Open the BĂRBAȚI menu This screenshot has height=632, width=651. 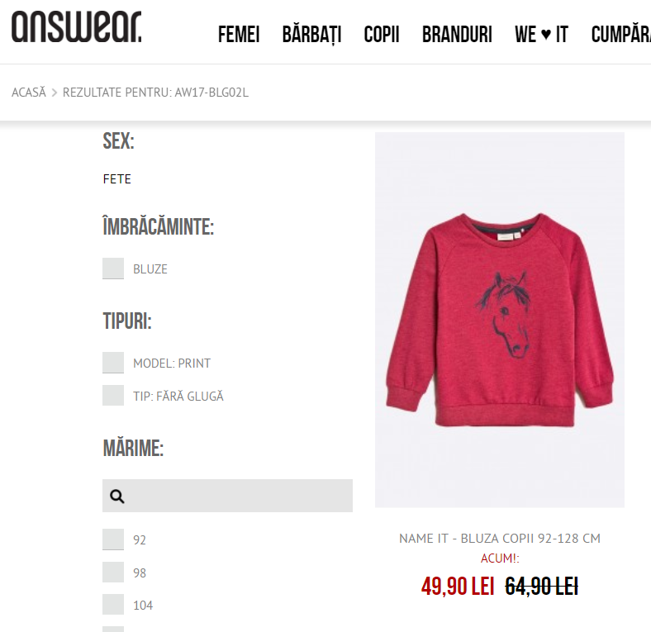[311, 35]
